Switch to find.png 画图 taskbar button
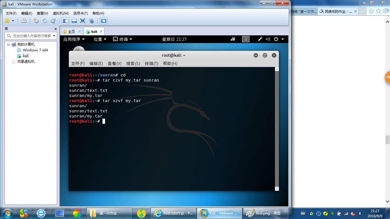The height and width of the screenshot is (219, 390). pos(266,213)
